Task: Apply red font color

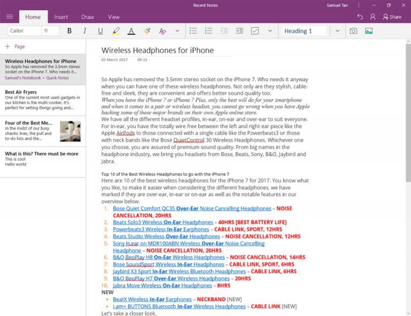Action: [x=131, y=31]
